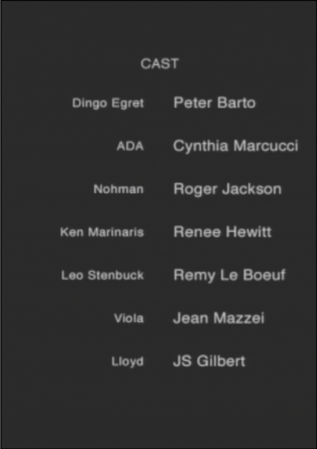Click the word Egret in the role column
Screen dimensions: 317x449
(128, 103)
